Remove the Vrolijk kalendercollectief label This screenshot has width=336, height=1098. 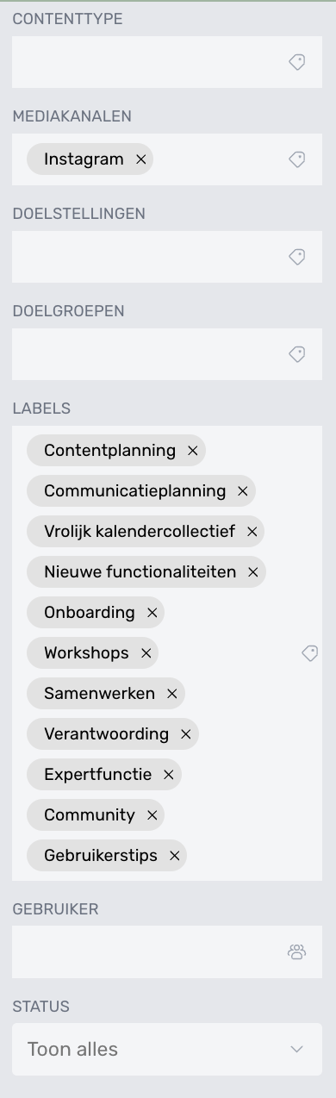click(252, 532)
